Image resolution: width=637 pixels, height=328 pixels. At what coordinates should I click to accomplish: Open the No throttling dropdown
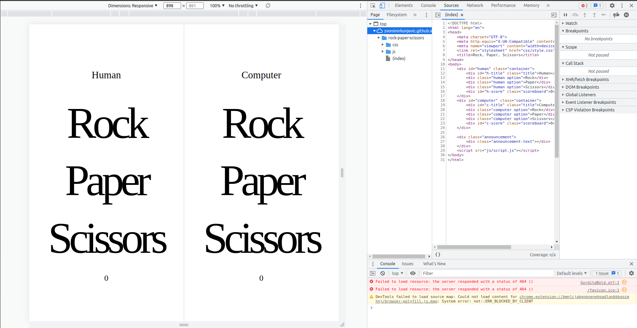243,6
